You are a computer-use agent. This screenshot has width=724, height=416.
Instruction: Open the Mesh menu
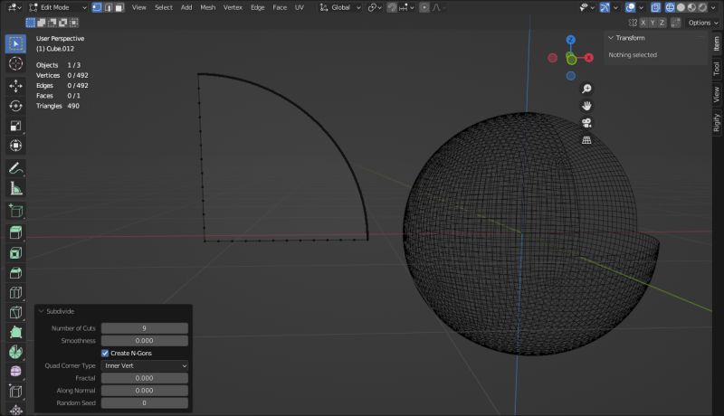[x=208, y=7]
